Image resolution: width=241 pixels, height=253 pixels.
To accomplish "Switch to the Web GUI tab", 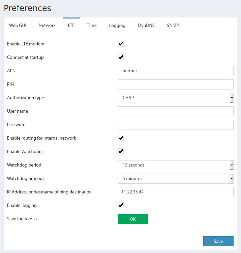I will [18, 25].
